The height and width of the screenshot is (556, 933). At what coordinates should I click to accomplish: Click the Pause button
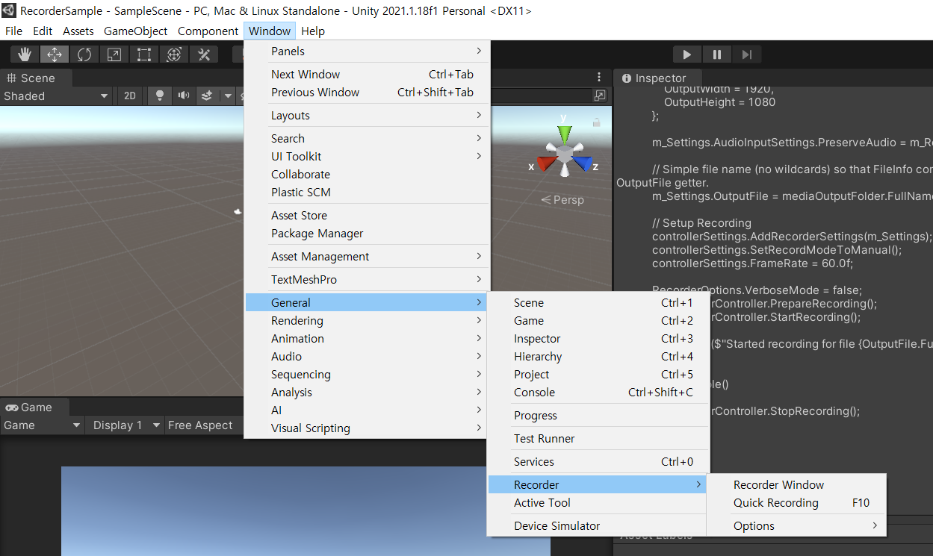click(x=717, y=54)
